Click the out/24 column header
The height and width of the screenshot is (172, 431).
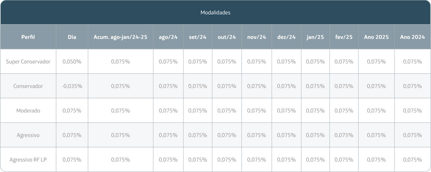click(227, 37)
